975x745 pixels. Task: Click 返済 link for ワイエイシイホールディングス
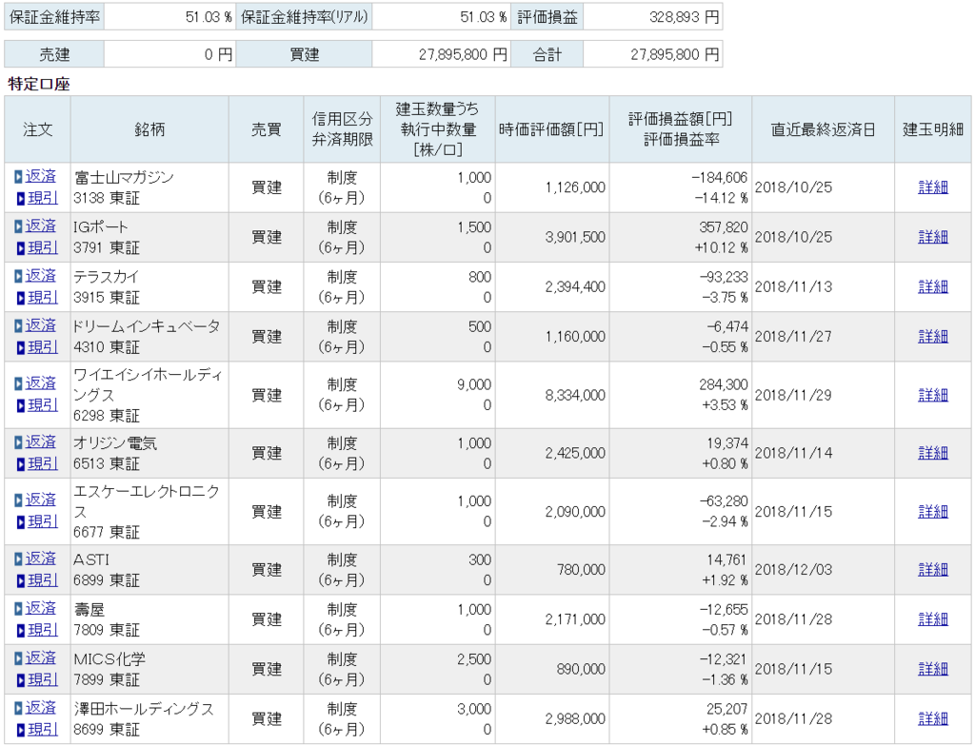pyautogui.click(x=40, y=383)
